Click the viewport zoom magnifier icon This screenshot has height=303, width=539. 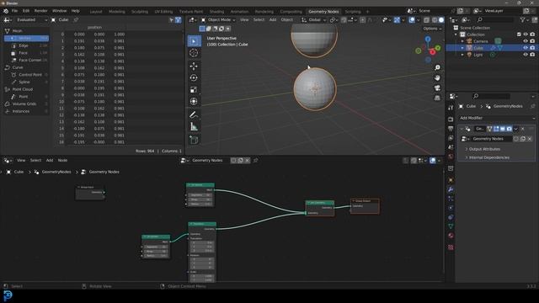pos(437,67)
